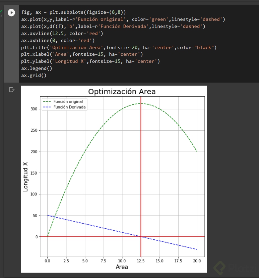Viewport: 259px width, 278px height.
Task: Click the 'Longitud X' y-axis label
Action: click(x=25, y=177)
